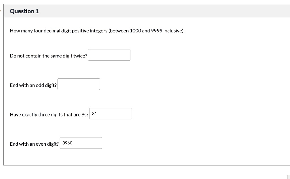Click the 'Do not contain the same digit twice?' label
The image size is (290, 179).
click(x=48, y=56)
